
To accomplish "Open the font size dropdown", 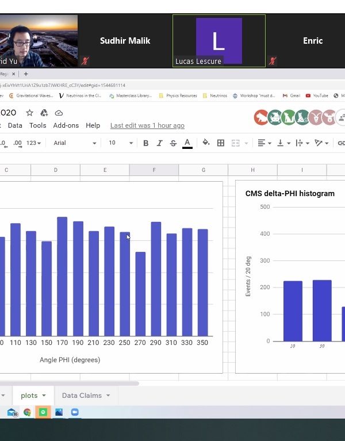I will (x=121, y=143).
